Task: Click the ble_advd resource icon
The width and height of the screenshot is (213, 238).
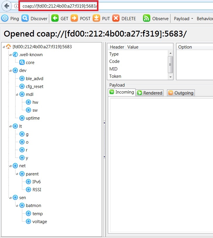Action: [x=22, y=78]
